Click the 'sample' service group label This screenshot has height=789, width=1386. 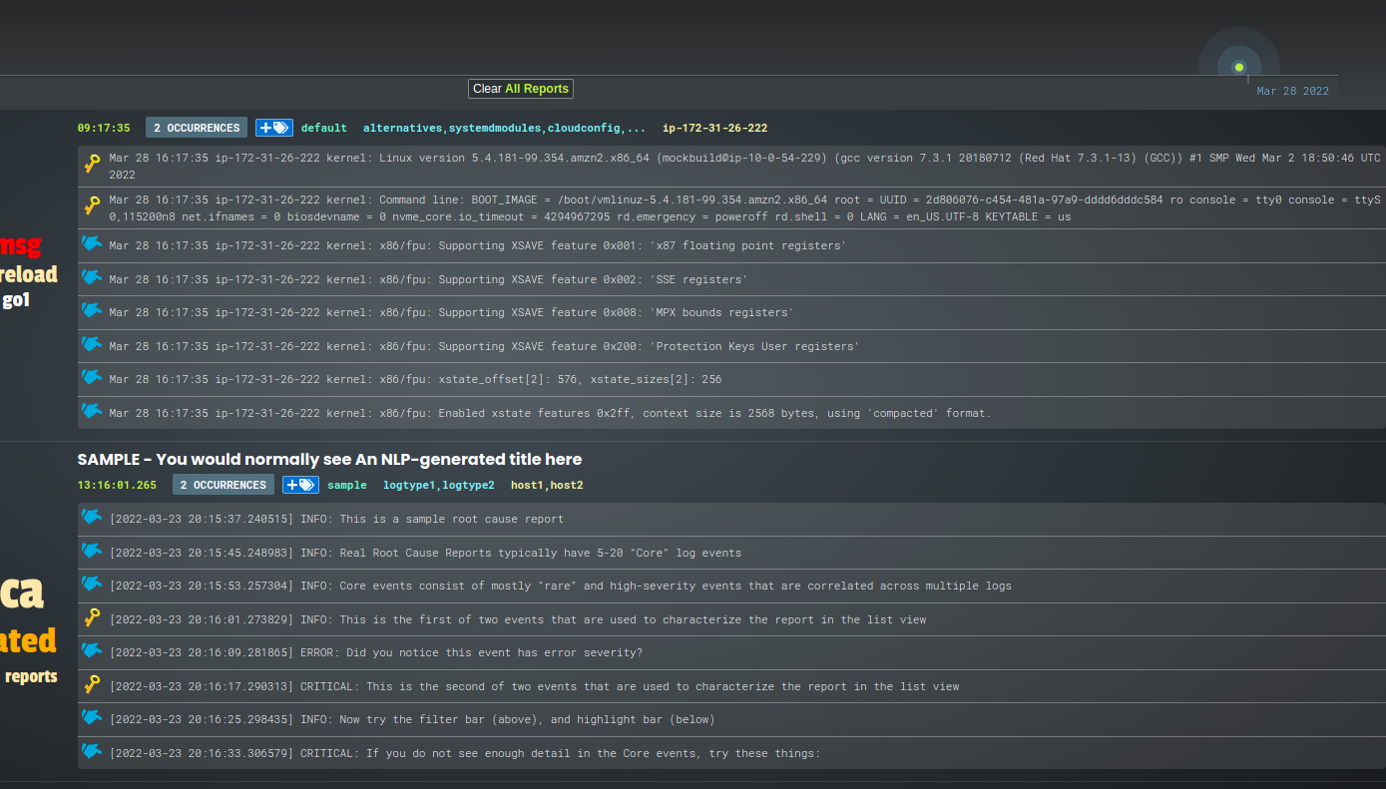(x=347, y=485)
